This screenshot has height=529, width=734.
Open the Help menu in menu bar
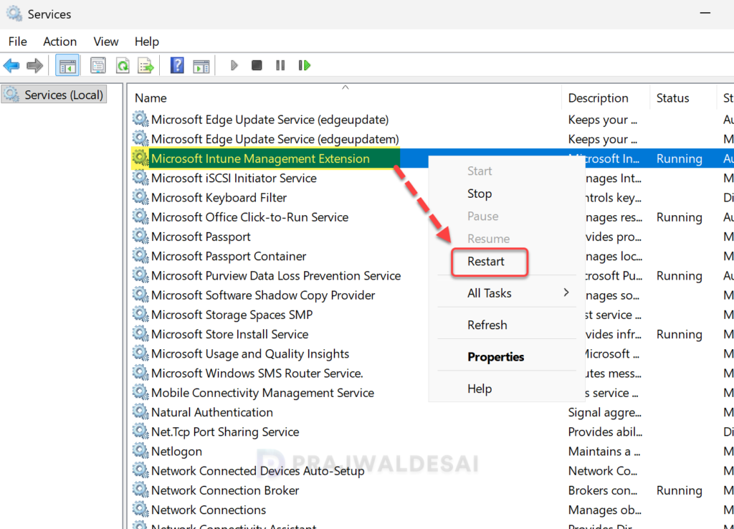(x=146, y=42)
